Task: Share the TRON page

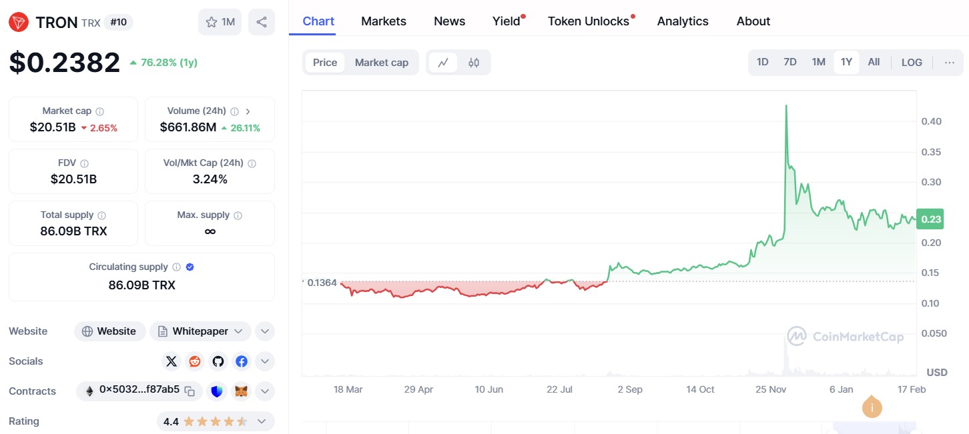Action: (x=262, y=21)
